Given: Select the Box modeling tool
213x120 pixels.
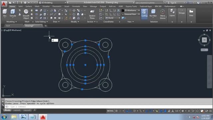Looking at the screenshot, I should 5,13.
